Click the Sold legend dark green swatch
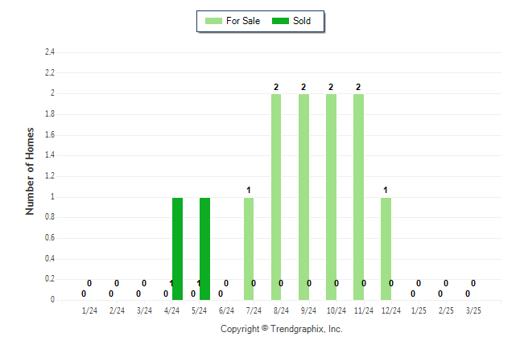 [x=280, y=21]
